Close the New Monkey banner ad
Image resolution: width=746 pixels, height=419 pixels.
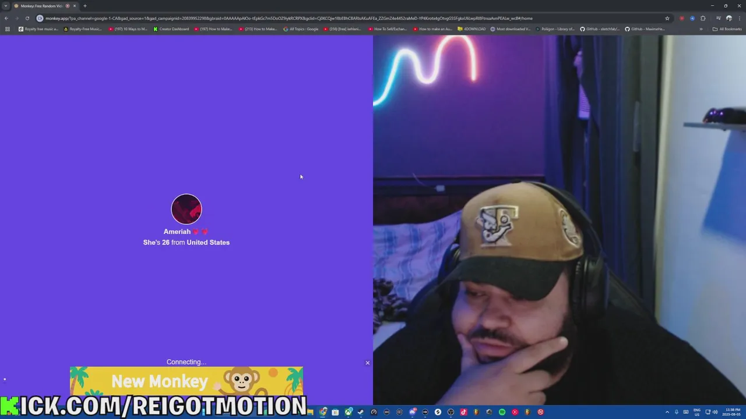click(x=368, y=363)
